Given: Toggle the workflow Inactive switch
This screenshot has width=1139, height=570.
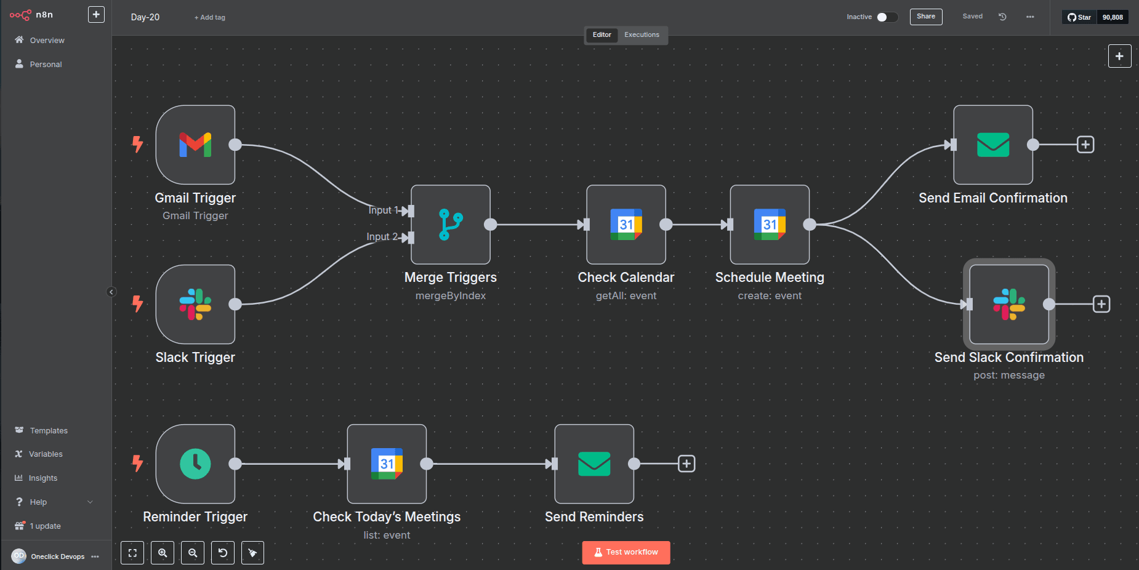Looking at the screenshot, I should pyautogui.click(x=887, y=17).
